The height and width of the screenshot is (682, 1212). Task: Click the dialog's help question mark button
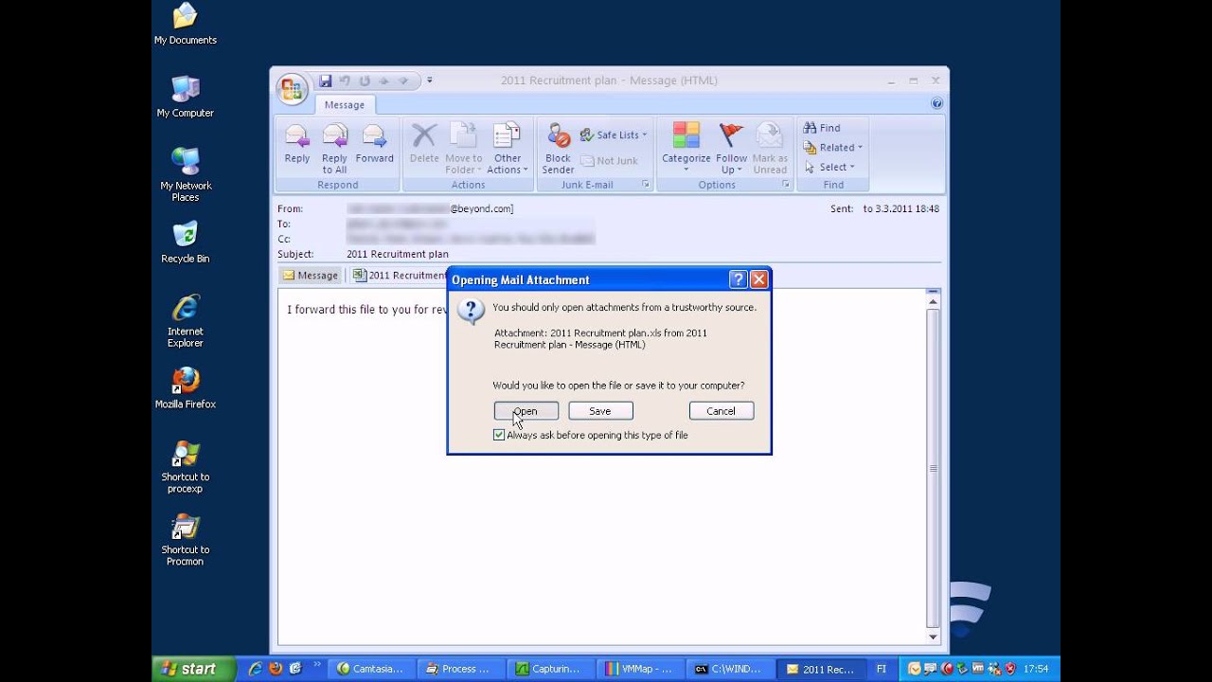point(739,279)
